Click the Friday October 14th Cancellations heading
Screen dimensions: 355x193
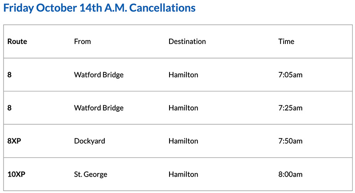click(x=99, y=8)
